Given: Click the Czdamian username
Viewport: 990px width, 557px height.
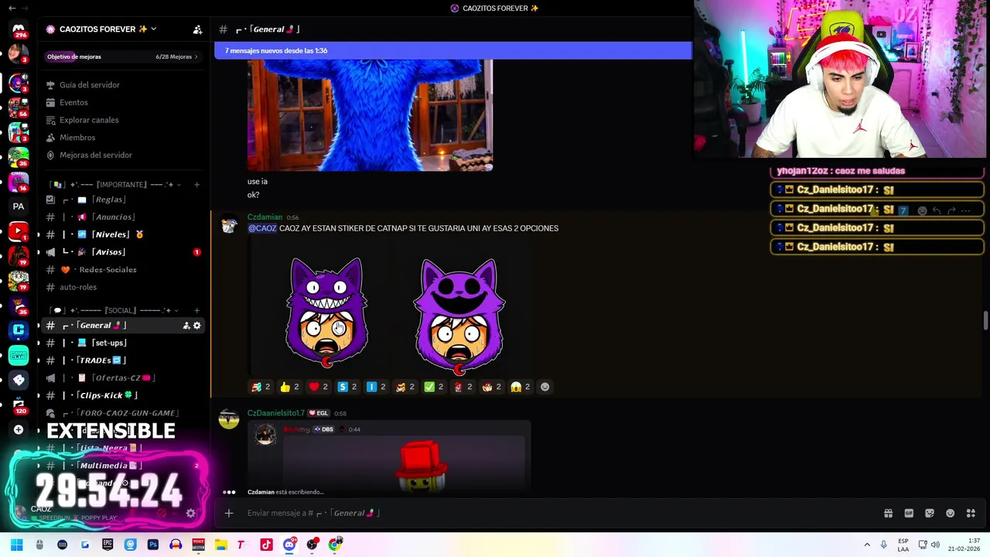Looking at the screenshot, I should [265, 217].
